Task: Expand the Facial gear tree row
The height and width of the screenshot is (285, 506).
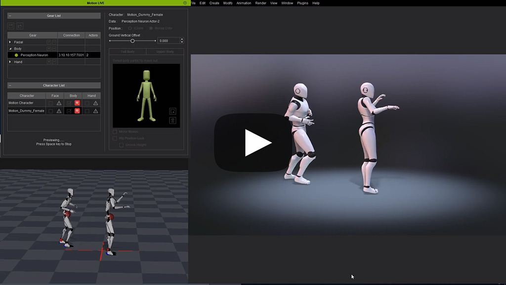Action: click(x=10, y=42)
